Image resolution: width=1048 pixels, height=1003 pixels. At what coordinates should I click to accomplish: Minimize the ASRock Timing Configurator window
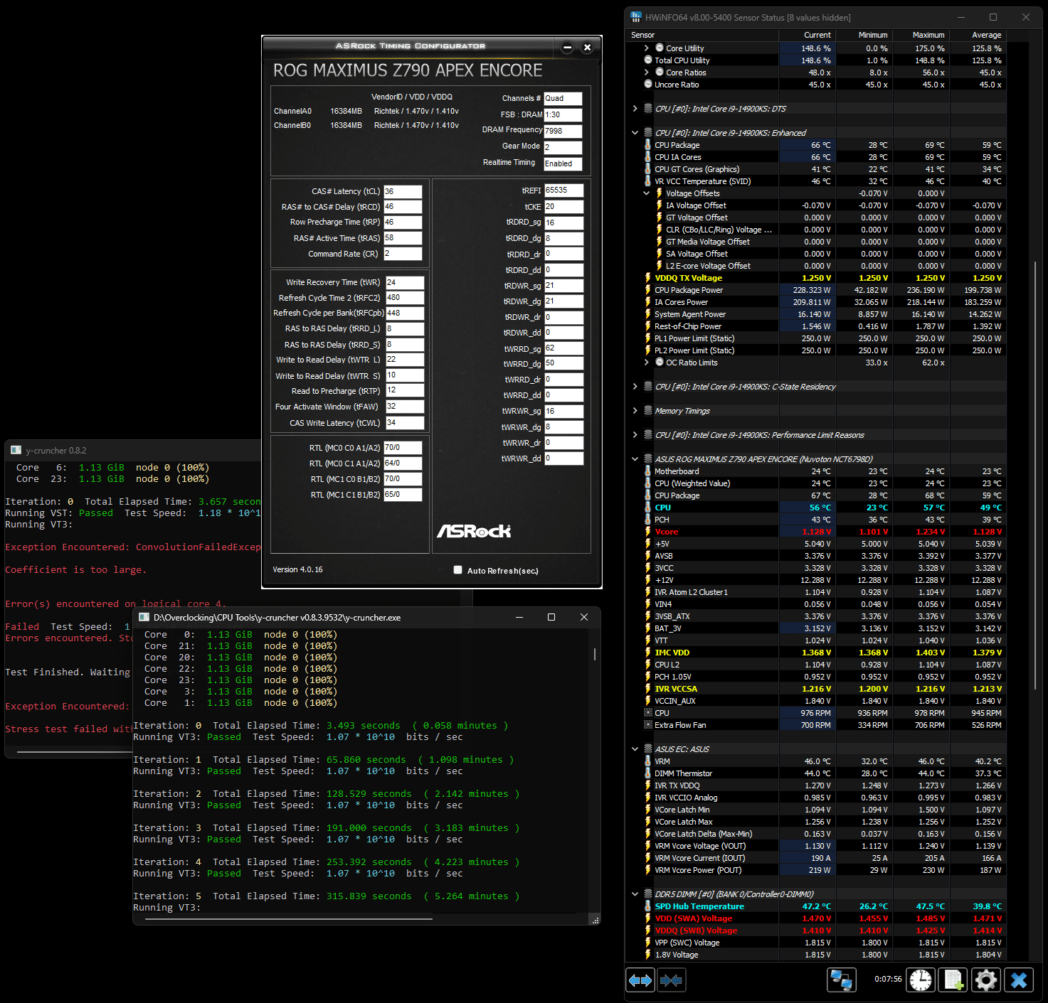coord(567,48)
